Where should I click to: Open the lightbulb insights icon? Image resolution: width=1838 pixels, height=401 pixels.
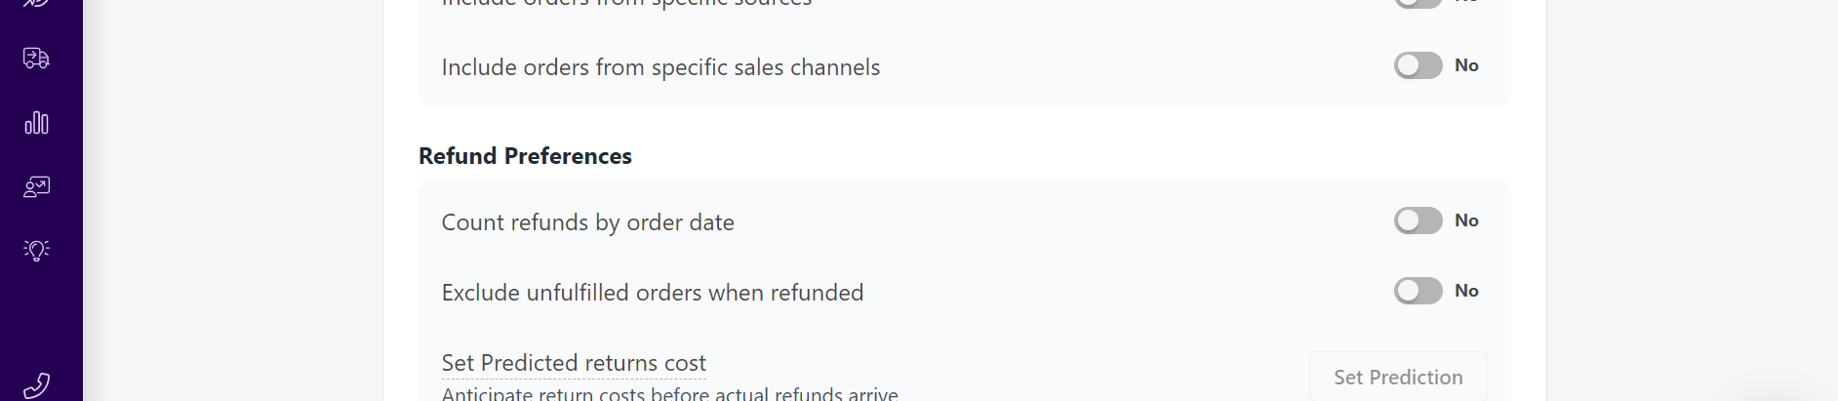[36, 250]
